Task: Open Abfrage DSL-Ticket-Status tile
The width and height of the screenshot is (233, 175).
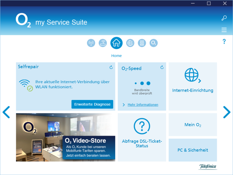Action: [x=142, y=137]
